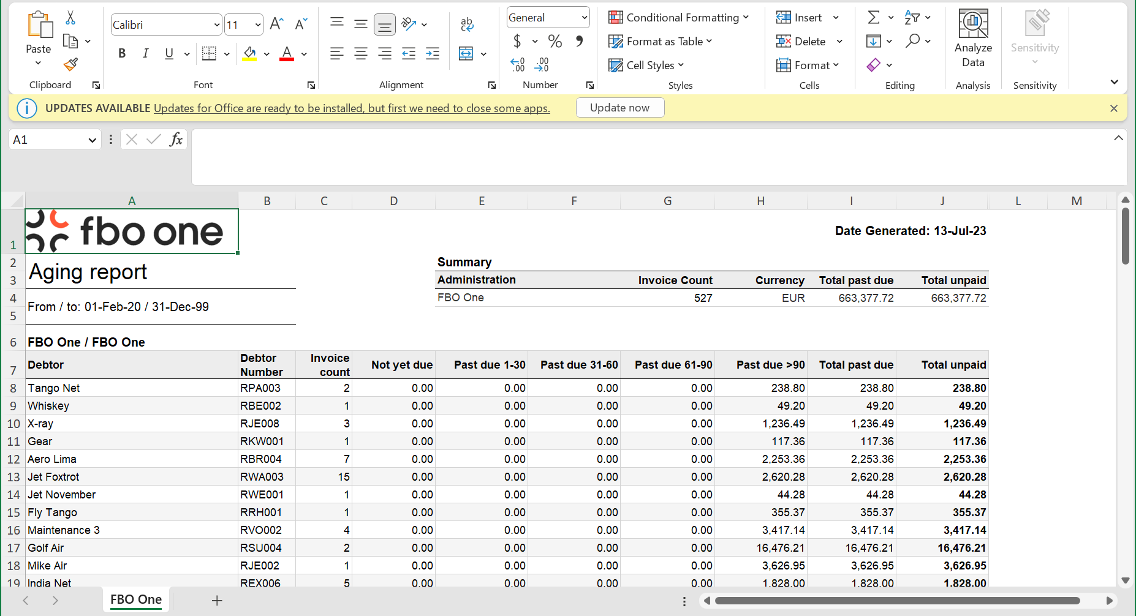Image resolution: width=1136 pixels, height=616 pixels.
Task: Toggle Wrap Text icon
Action: (x=467, y=24)
